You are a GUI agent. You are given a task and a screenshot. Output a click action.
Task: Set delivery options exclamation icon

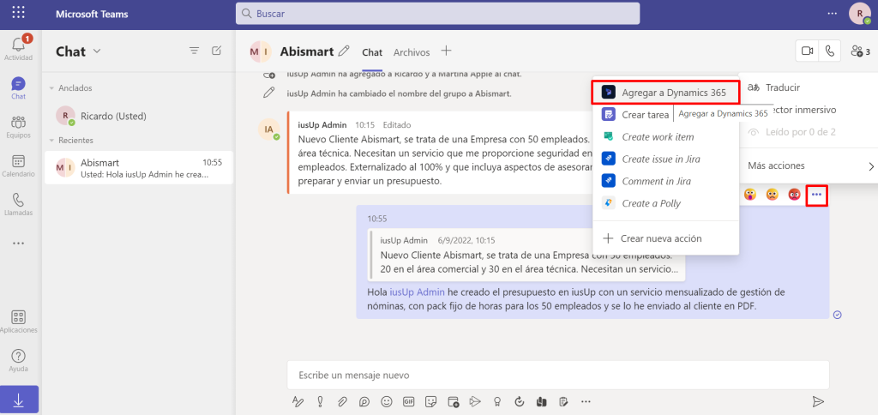[320, 401]
